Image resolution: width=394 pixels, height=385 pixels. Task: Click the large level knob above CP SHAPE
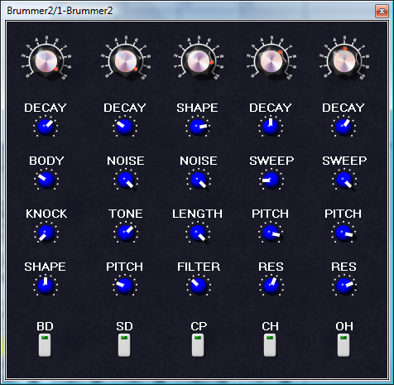[x=199, y=61]
